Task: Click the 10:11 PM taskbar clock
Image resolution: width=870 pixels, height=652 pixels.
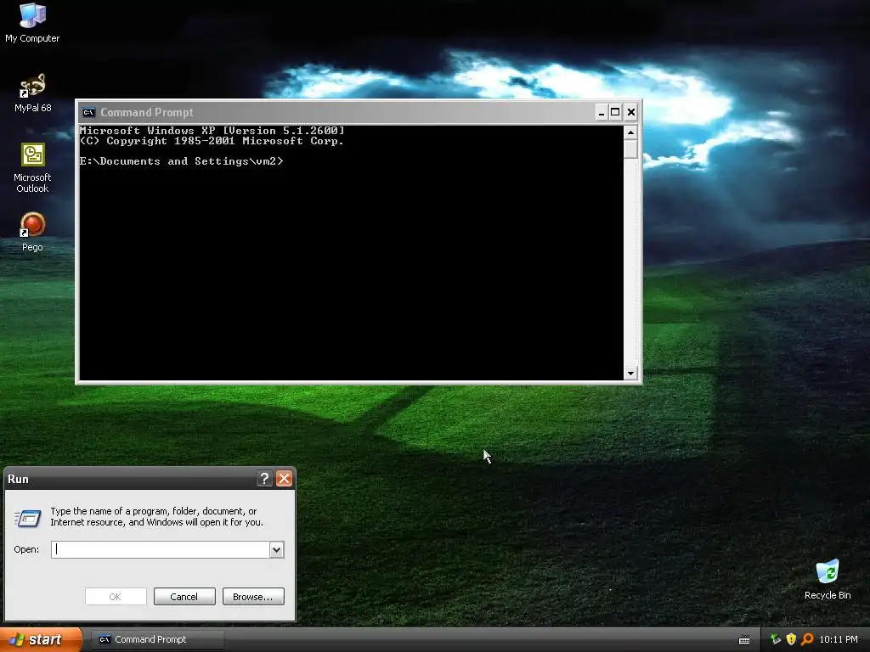Action: click(x=839, y=639)
